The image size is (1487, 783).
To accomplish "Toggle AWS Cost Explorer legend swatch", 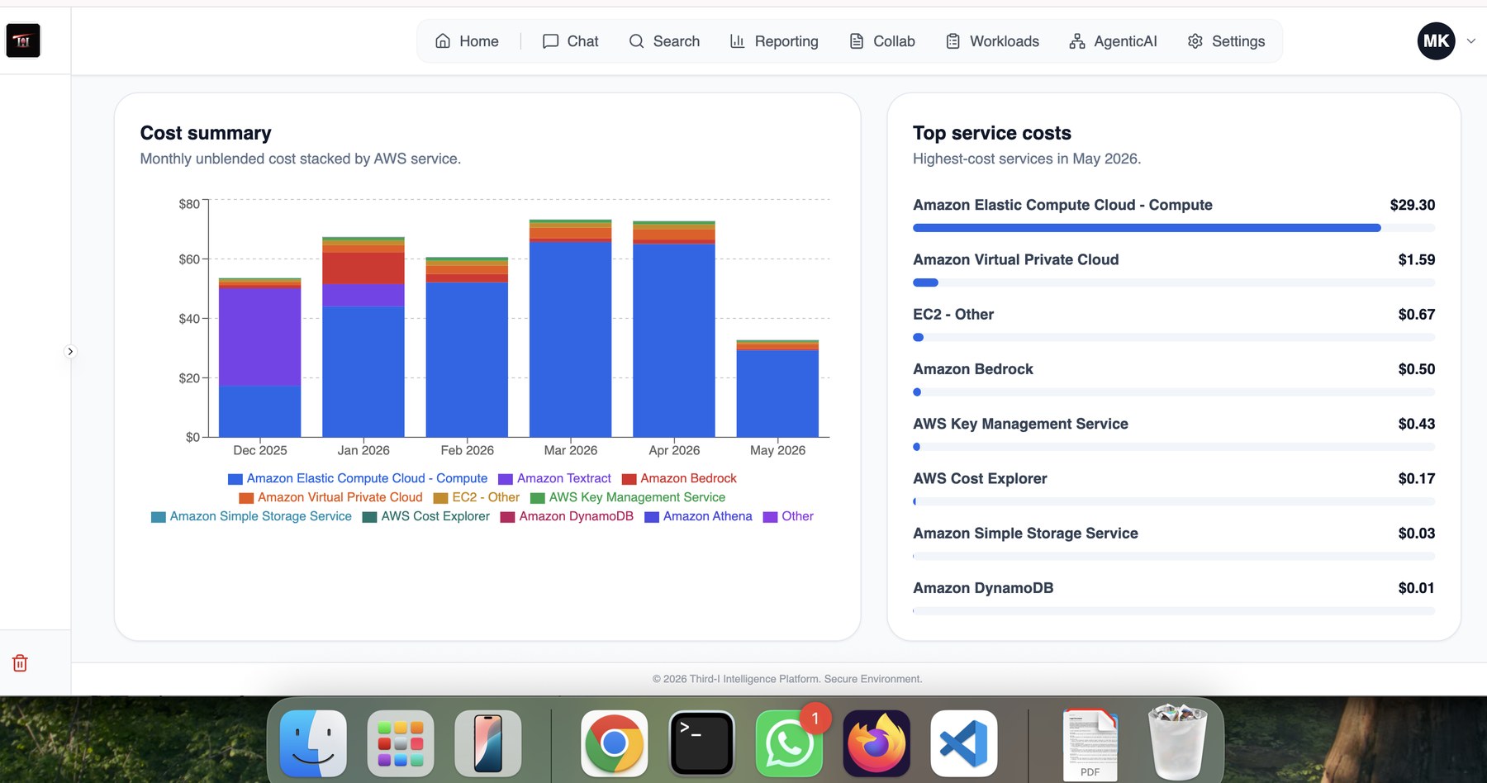I will (x=370, y=517).
